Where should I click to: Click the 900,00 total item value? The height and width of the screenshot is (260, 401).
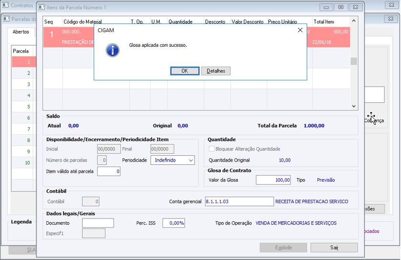click(x=341, y=32)
